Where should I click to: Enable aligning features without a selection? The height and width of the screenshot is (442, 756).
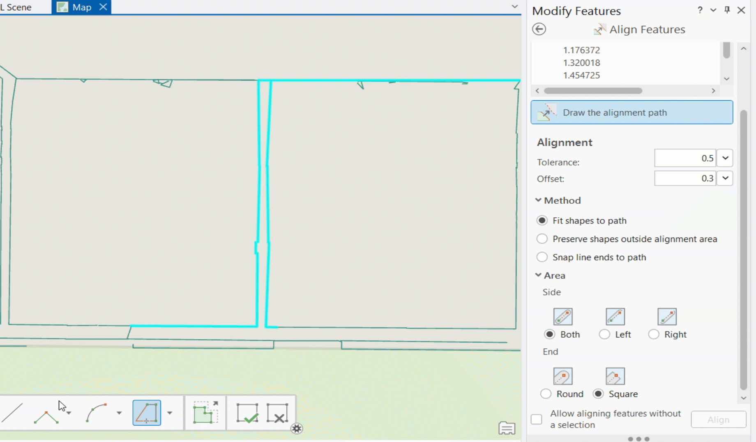click(x=537, y=419)
